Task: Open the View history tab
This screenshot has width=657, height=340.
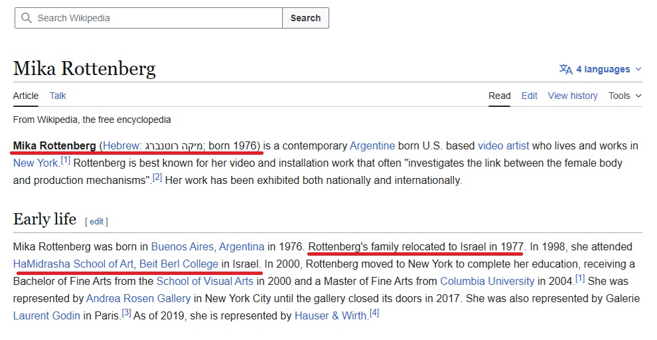Action: point(572,96)
